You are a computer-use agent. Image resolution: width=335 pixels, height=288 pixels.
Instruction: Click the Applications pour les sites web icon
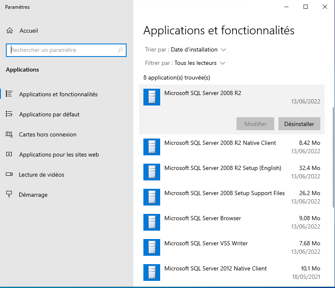click(x=9, y=154)
